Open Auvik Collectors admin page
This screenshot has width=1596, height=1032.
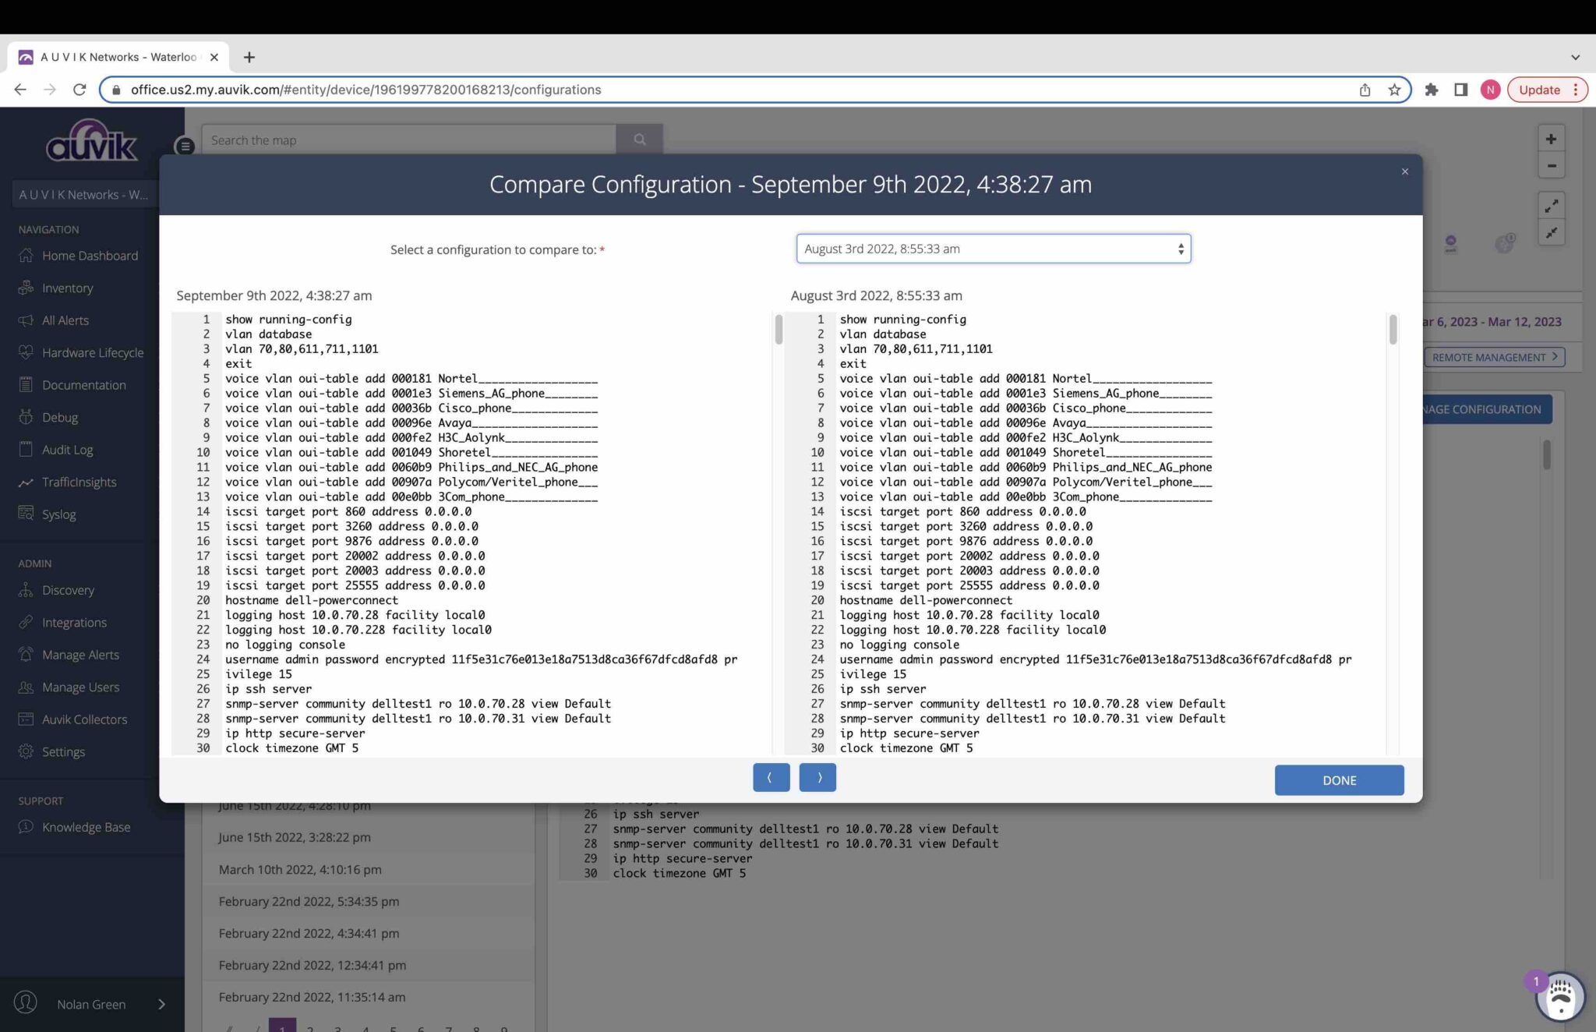tap(84, 719)
